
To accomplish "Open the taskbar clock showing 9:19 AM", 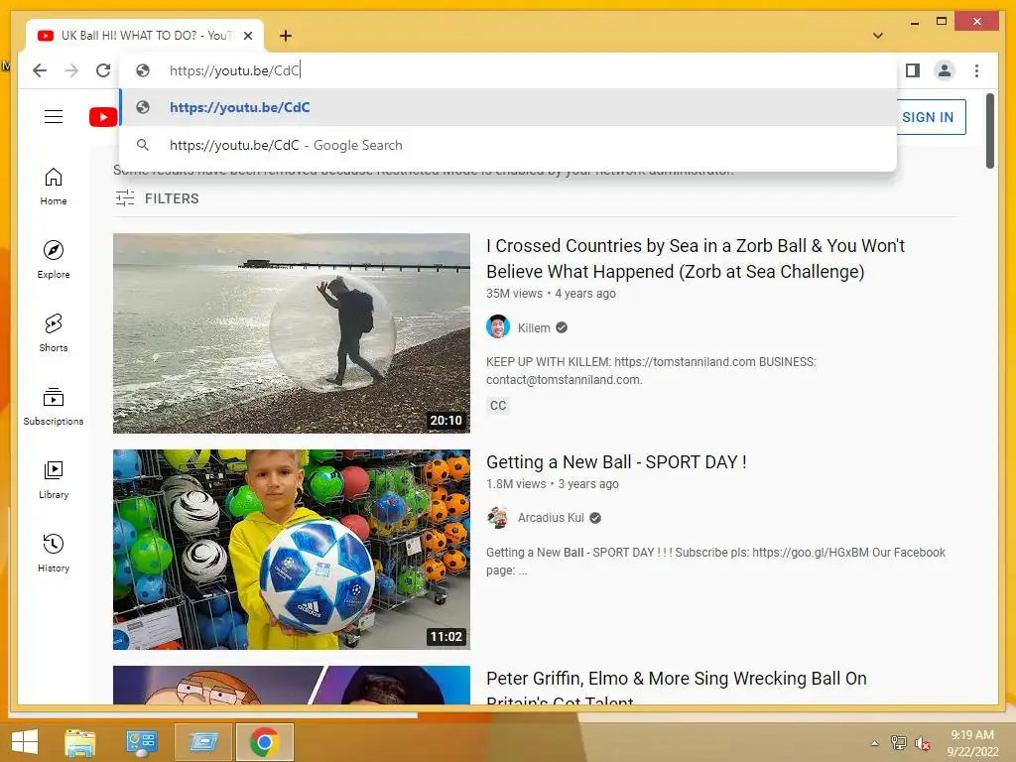I will (x=972, y=743).
